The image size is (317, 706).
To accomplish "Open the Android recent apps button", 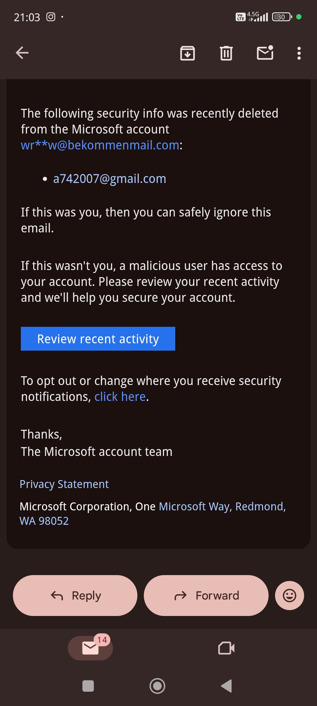I will pyautogui.click(x=88, y=686).
